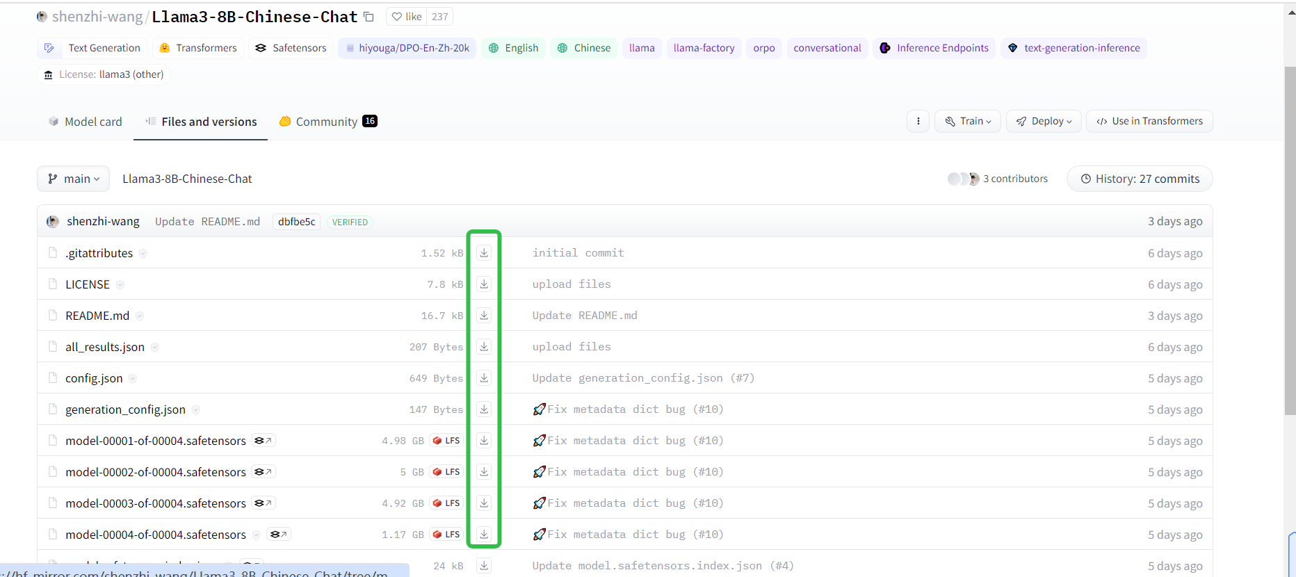Open the safetensors viewer for model-00003-of-00004
This screenshot has width=1296, height=577.
tap(264, 503)
